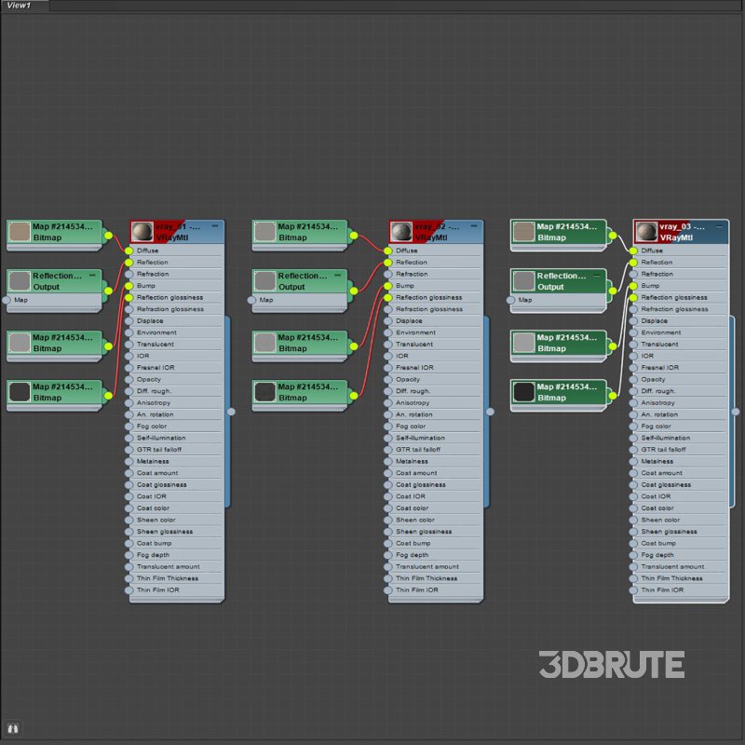Viewport: 745px width, 745px height.
Task: Click the Map input socket of leftmost Reflection node
Action: 7,300
